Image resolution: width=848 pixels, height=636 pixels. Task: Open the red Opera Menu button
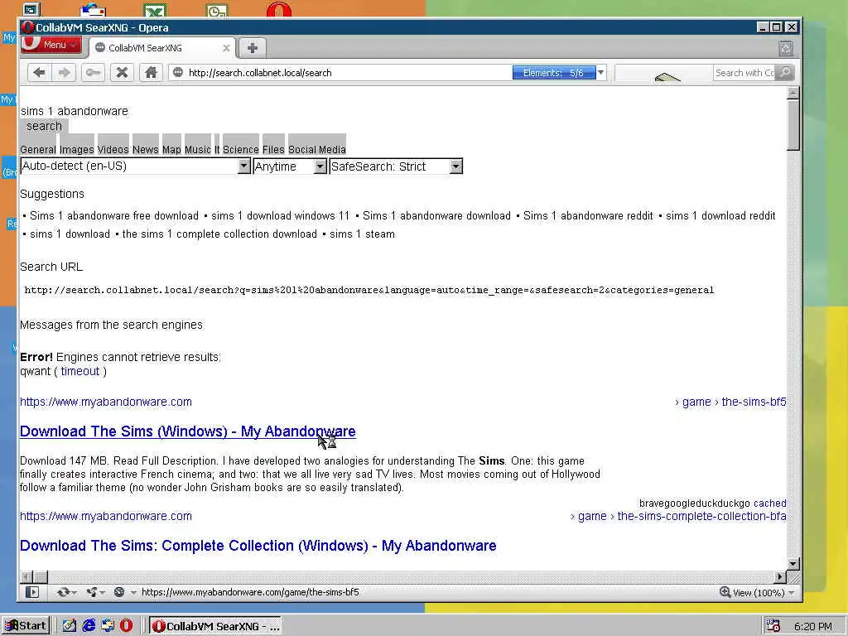[x=51, y=45]
